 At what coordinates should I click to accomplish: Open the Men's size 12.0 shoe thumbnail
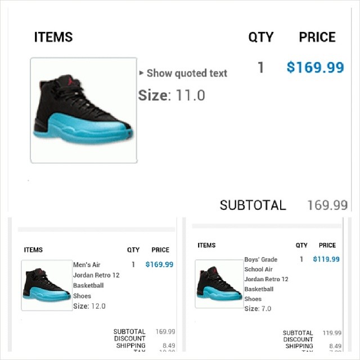[47, 285]
